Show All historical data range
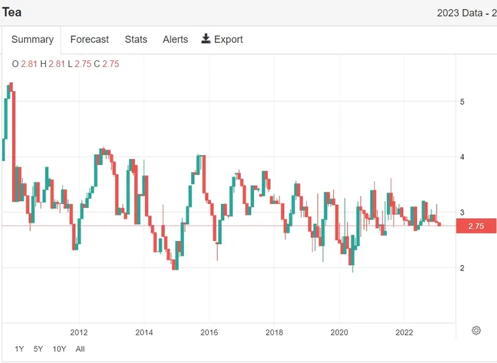The image size is (497, 363). coord(81,349)
